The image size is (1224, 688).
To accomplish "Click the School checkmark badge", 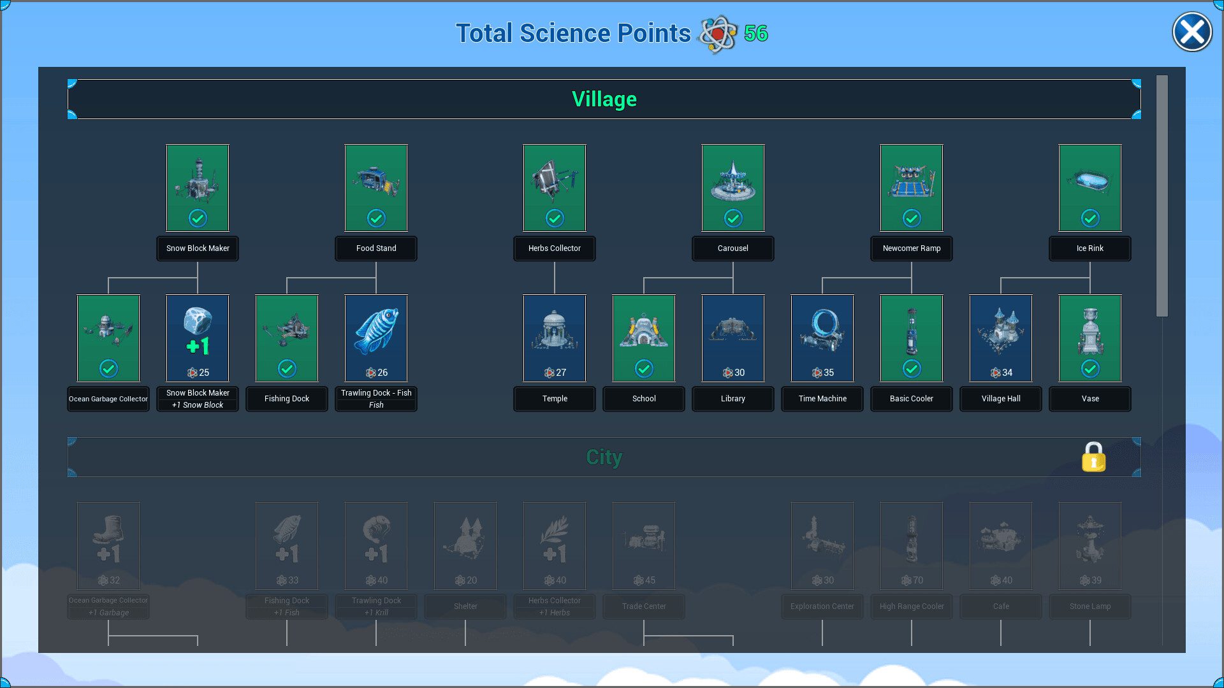I will pos(644,368).
